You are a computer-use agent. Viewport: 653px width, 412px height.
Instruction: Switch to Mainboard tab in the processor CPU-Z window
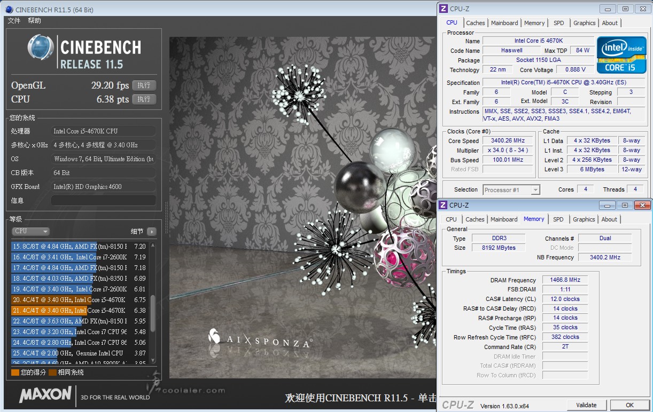[504, 23]
